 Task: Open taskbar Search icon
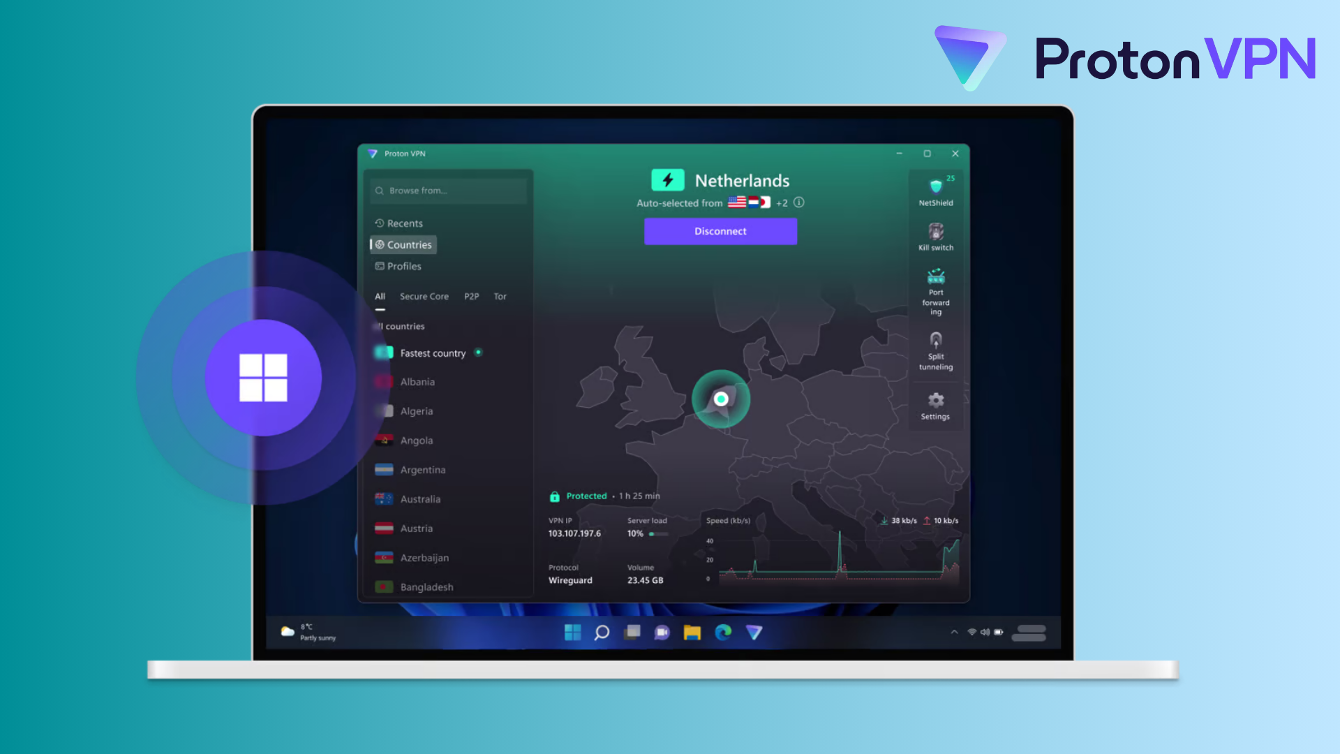pos(602,633)
